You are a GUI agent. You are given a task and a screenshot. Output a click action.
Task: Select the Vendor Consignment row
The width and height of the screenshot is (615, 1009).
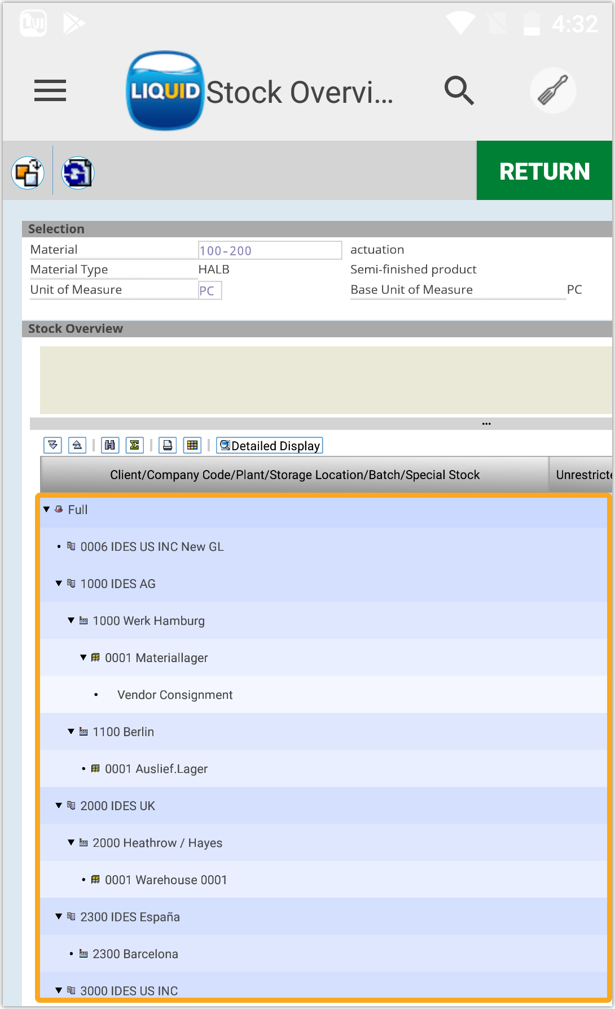175,695
